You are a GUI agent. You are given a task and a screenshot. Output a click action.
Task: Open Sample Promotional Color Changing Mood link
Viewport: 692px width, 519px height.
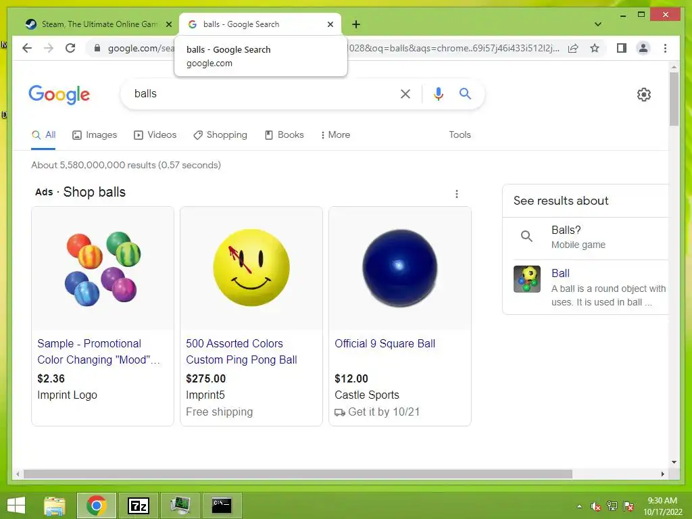(x=99, y=351)
